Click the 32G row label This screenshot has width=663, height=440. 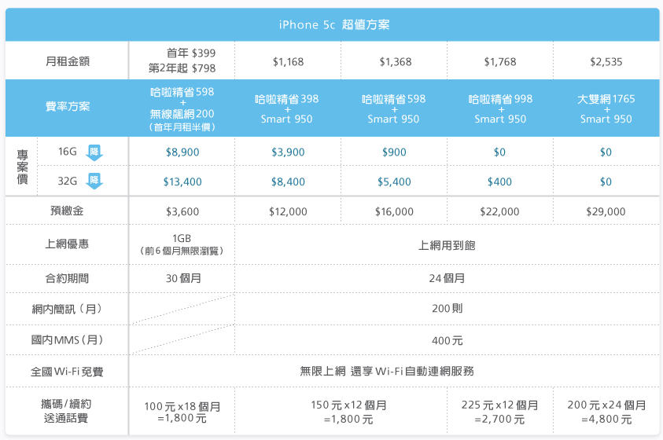coord(67,181)
